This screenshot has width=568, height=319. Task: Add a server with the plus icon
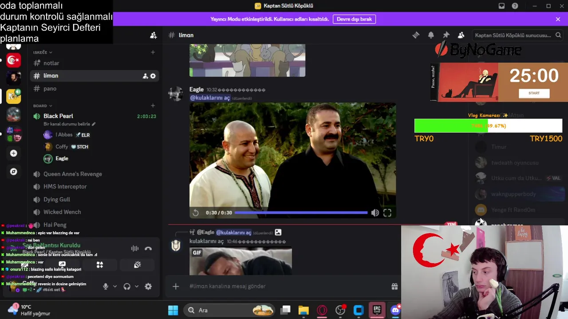[14, 153]
